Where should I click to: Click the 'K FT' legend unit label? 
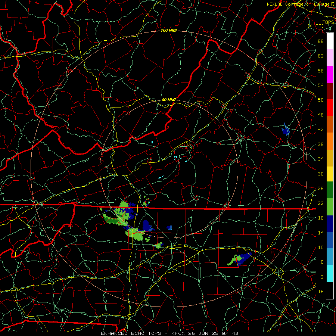tap(316, 26)
